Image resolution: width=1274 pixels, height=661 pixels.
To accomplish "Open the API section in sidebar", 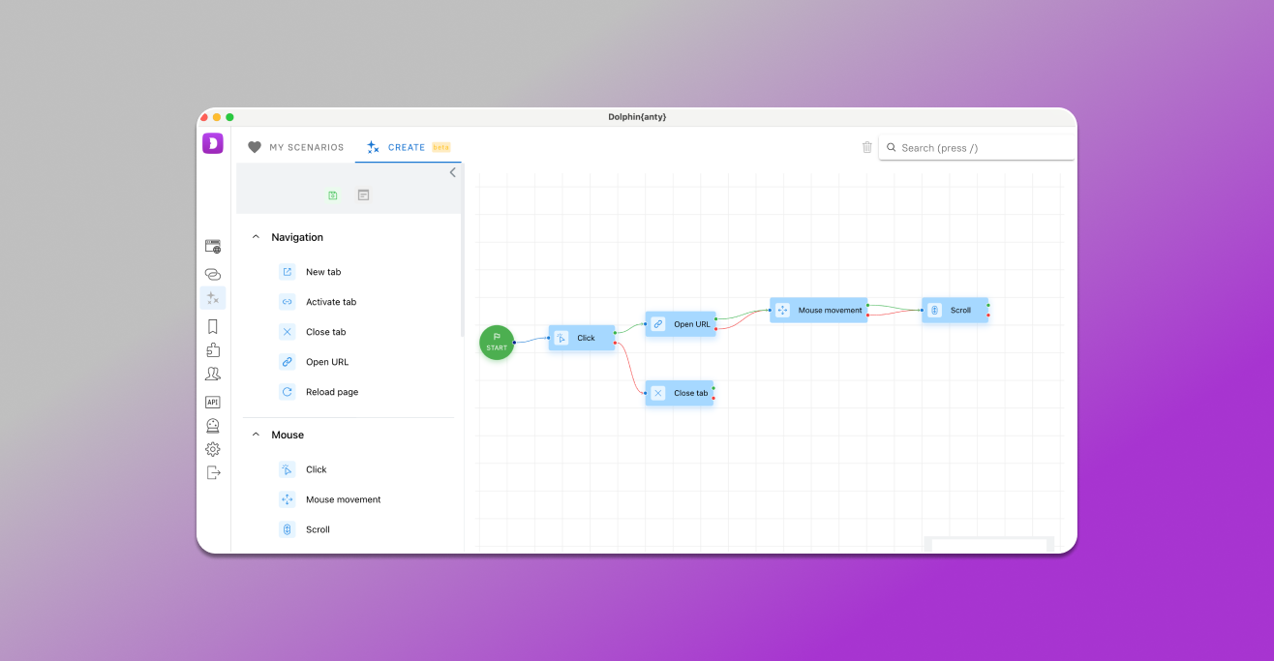I will coord(213,402).
